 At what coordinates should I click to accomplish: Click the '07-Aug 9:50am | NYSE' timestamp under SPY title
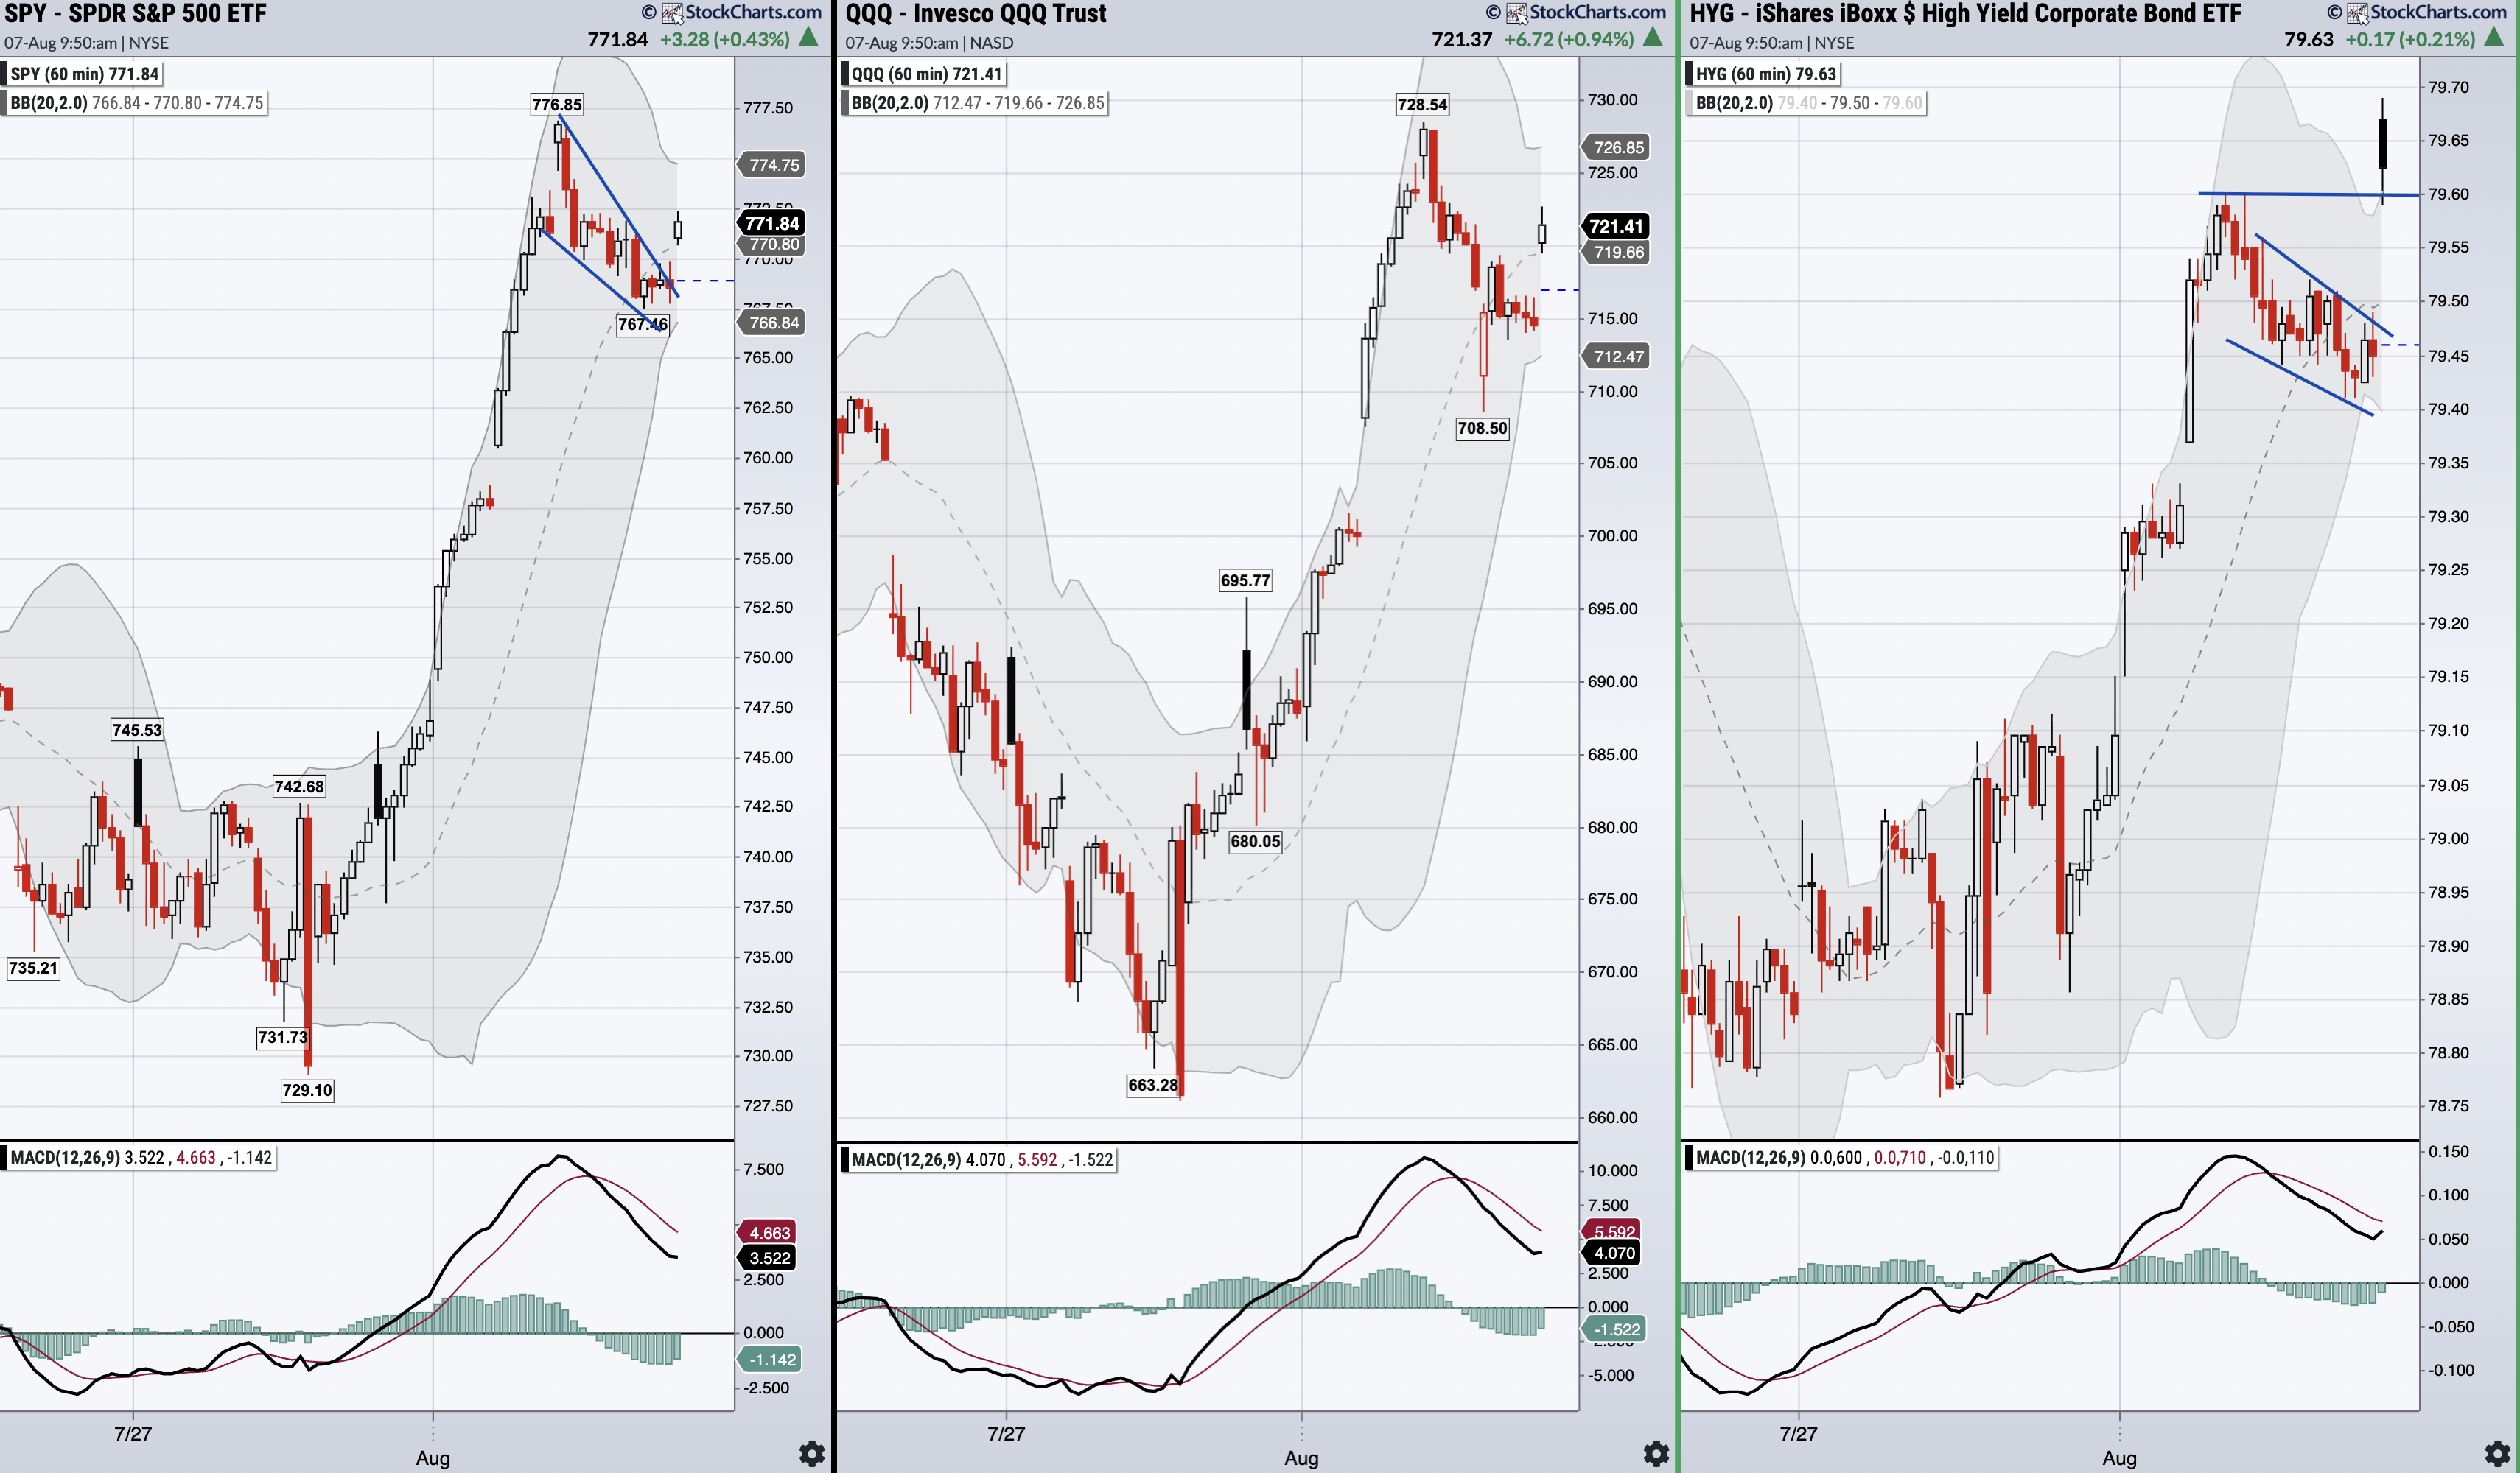click(87, 43)
